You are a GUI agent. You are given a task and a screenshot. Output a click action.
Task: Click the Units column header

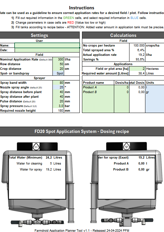(155, 83)
